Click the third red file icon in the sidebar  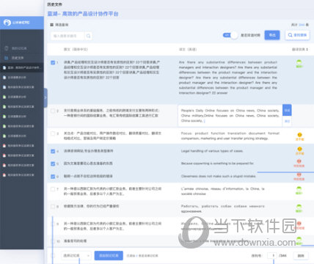pyautogui.click(x=4, y=165)
